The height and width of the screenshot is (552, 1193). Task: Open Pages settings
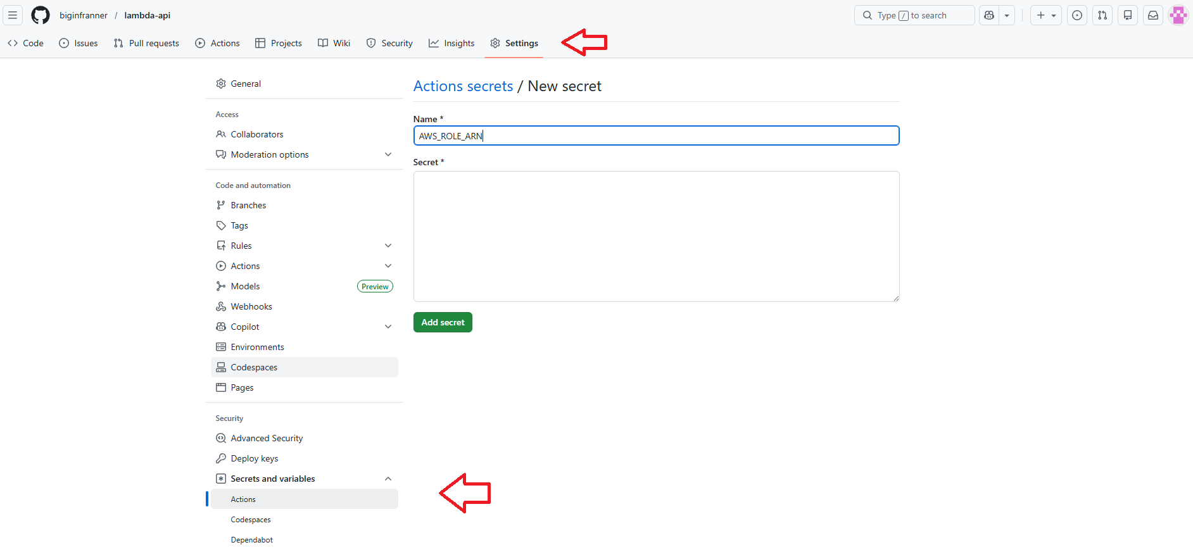pos(305,387)
